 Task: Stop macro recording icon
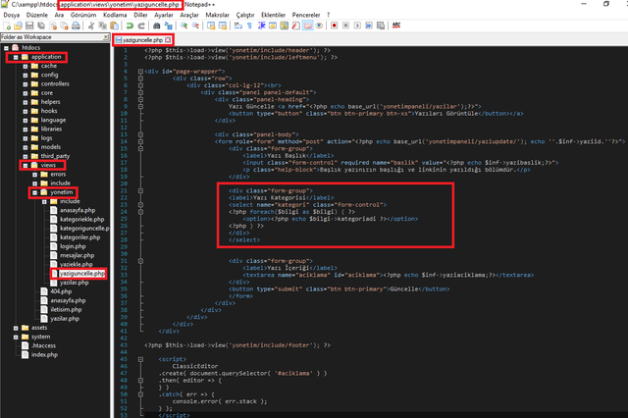345,26
